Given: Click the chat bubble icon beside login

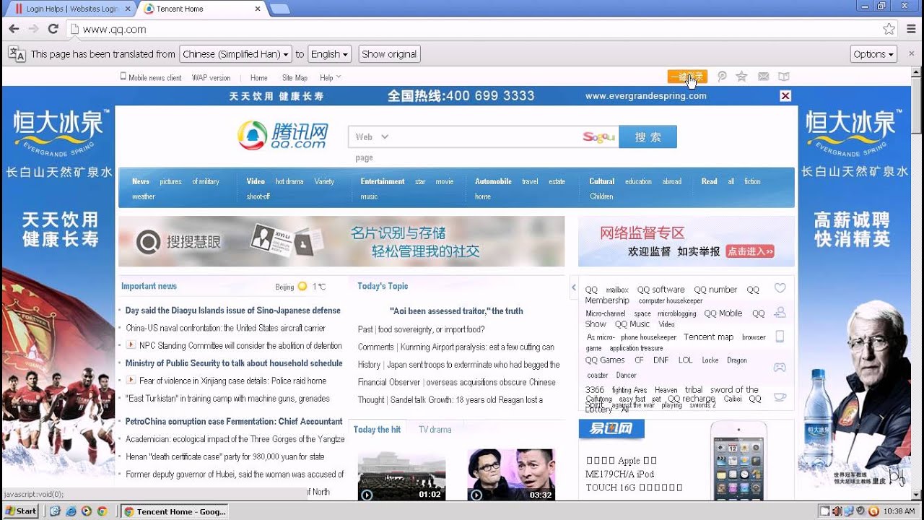Looking at the screenshot, I should click(x=722, y=77).
